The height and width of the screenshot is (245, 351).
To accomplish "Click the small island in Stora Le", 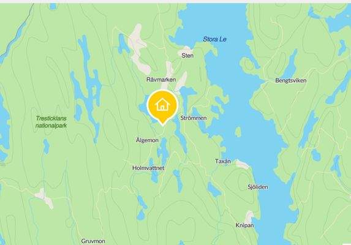I will click(238, 132).
